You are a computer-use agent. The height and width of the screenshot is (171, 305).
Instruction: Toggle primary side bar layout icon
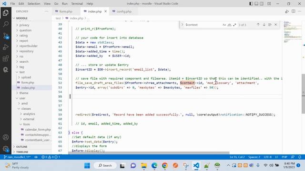click(251, 4)
